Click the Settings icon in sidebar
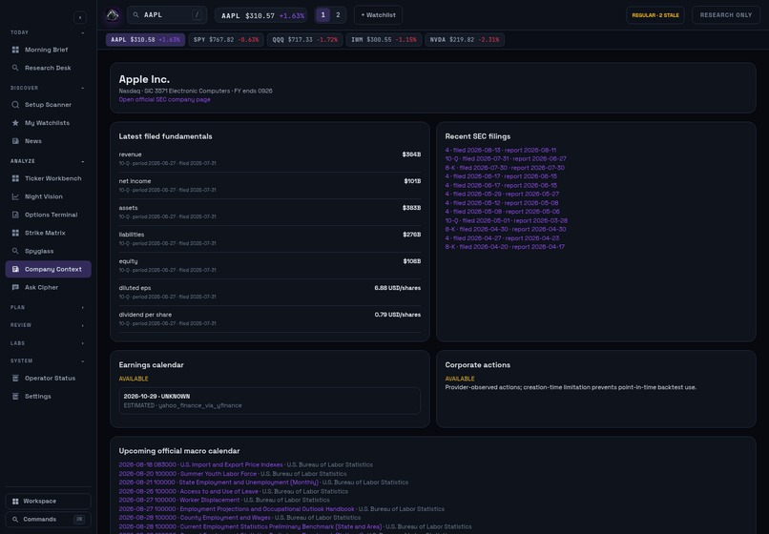Image resolution: width=769 pixels, height=534 pixels. [15, 396]
